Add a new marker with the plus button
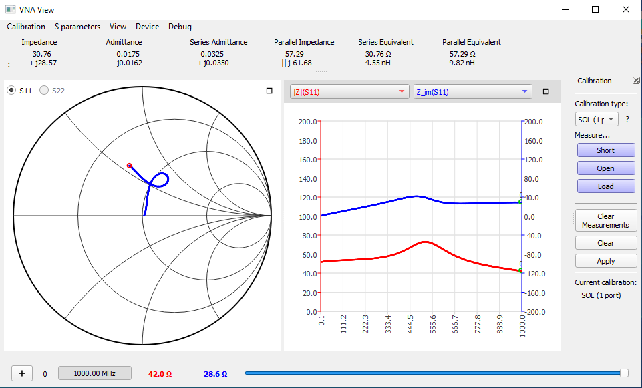Image resolution: width=642 pixels, height=388 pixels. pos(21,373)
